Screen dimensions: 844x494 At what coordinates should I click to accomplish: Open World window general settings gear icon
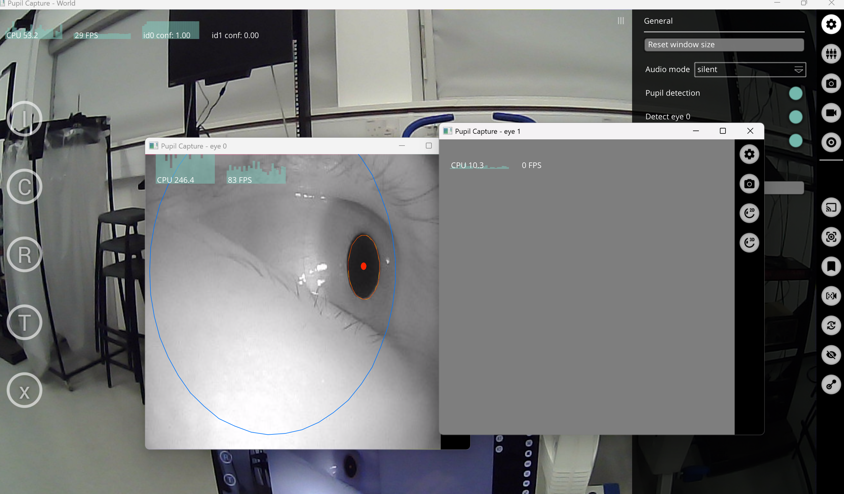coord(831,25)
